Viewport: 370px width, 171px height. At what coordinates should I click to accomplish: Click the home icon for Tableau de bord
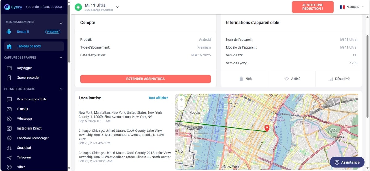(9, 46)
